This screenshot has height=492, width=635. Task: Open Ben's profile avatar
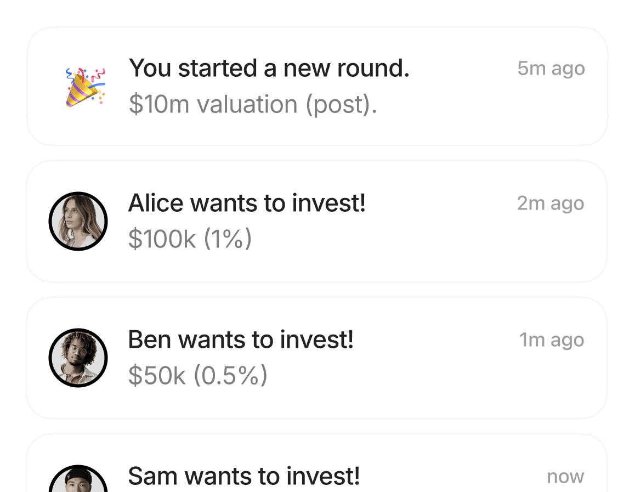tap(78, 358)
